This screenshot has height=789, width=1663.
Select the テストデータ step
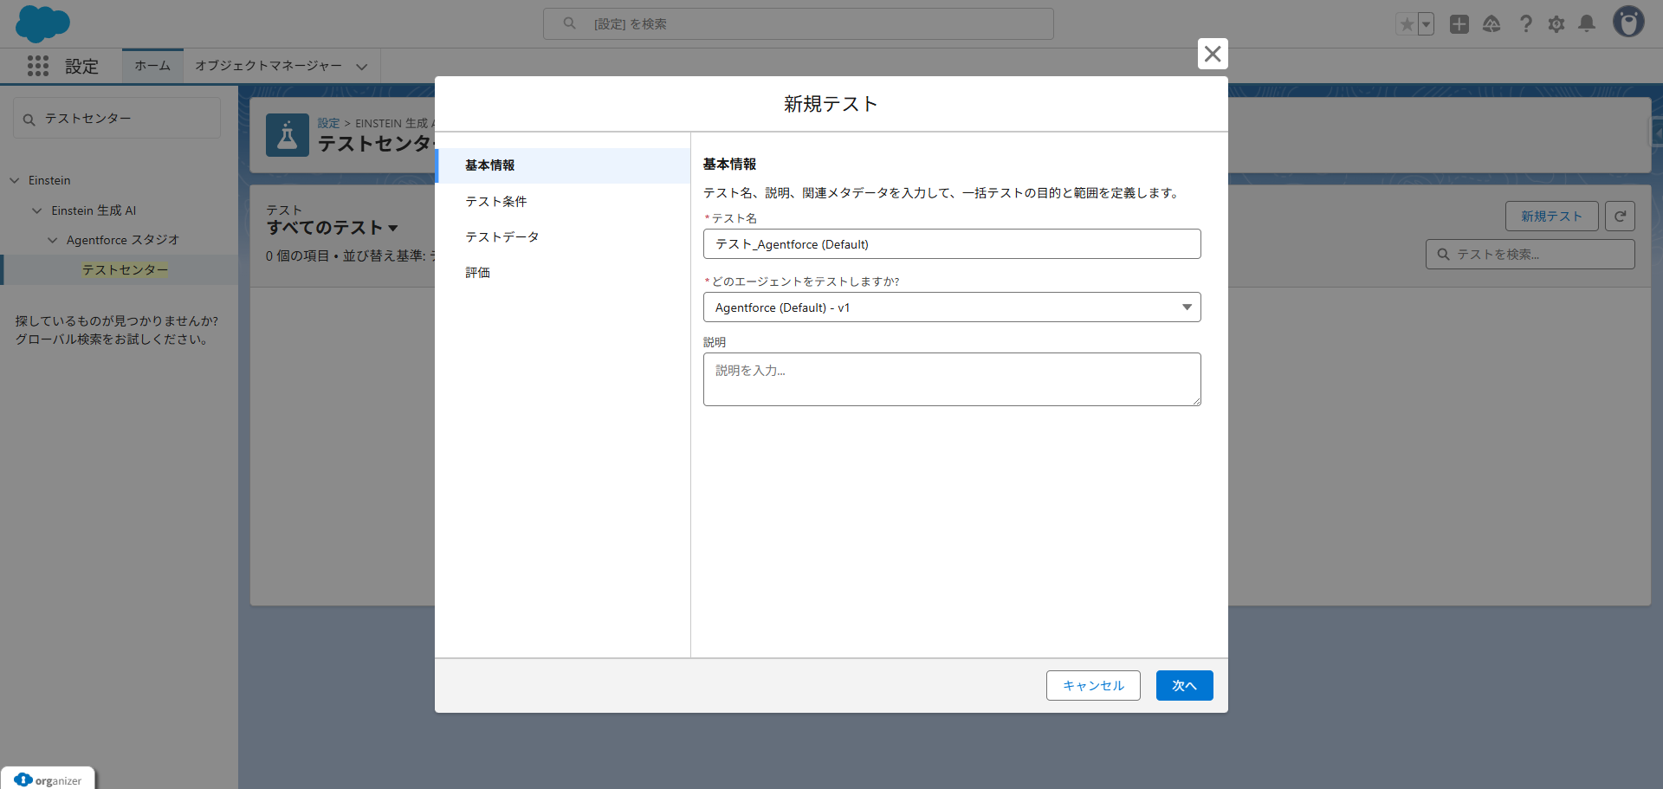point(563,237)
